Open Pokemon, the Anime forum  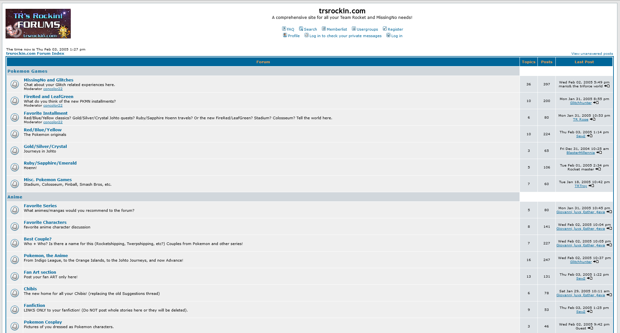46,255
